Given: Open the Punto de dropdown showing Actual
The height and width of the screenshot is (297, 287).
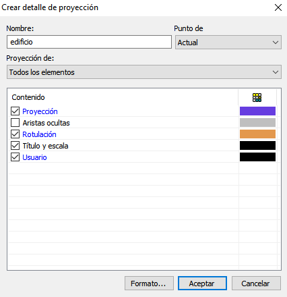Looking at the screenshot, I should point(228,43).
